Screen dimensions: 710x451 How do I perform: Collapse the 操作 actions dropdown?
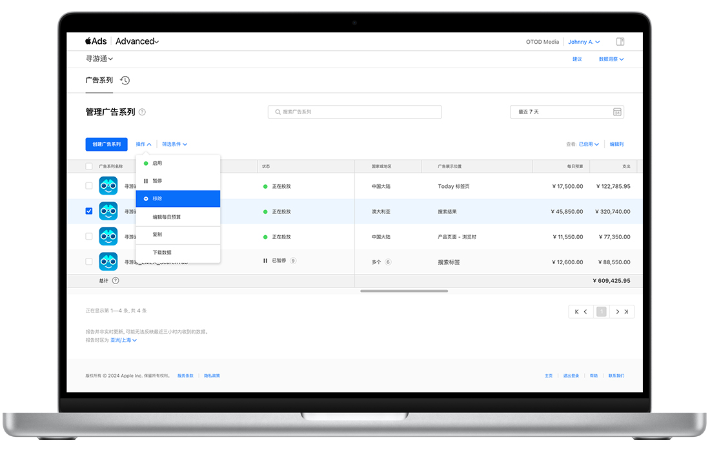tap(143, 144)
